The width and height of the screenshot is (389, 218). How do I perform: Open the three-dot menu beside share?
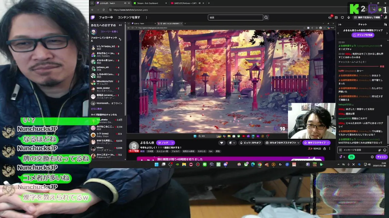[x=329, y=149]
